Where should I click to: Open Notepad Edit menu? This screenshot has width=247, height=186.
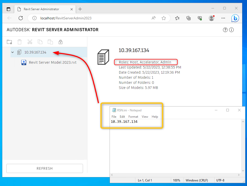click(122, 117)
